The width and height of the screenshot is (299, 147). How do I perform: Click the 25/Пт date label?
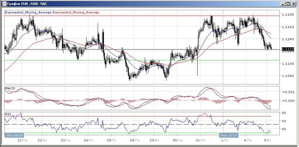tap(112, 140)
